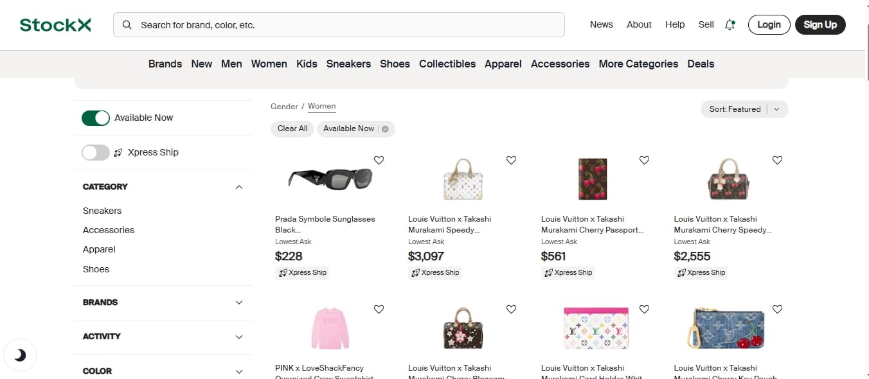Favorite the Cherry Key Pouch heart
Screen dimensions: 869x379
point(777,309)
